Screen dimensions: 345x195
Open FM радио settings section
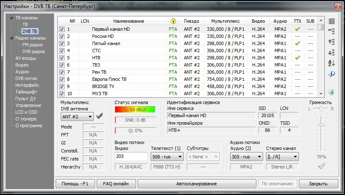(x=32, y=45)
